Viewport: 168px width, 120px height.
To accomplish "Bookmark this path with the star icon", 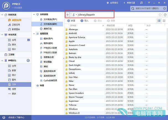I will 160,15.
